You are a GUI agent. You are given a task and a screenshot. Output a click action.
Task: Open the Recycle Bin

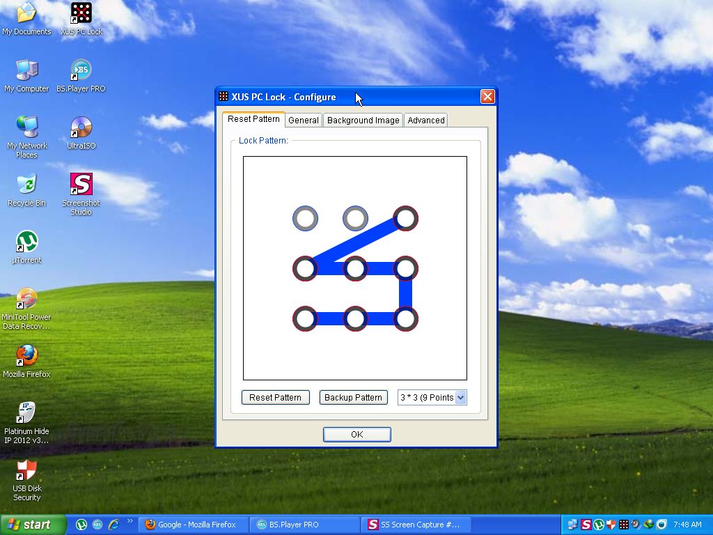click(x=26, y=185)
